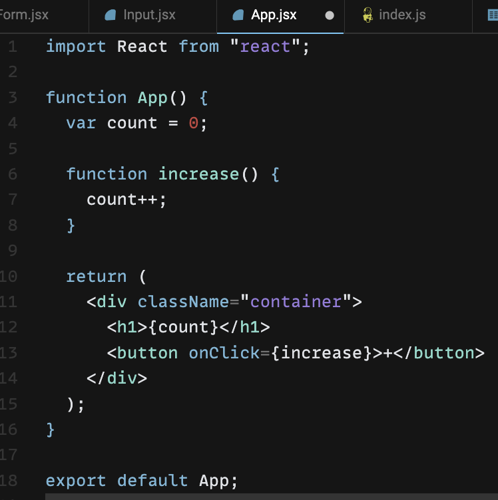Click the red 0 value on line 4
This screenshot has width=498, height=500.
click(194, 123)
